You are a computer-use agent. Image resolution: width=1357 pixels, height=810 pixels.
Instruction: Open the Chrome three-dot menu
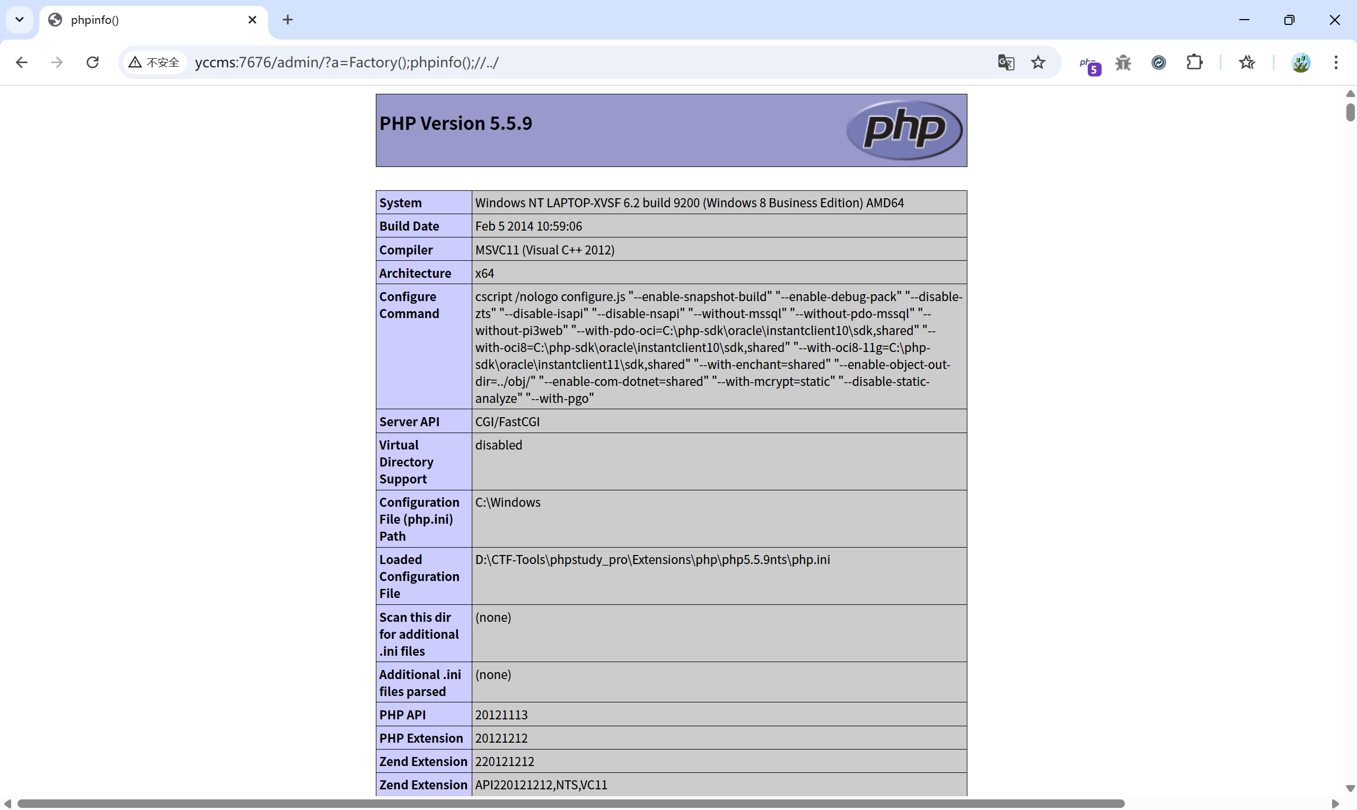coord(1336,62)
